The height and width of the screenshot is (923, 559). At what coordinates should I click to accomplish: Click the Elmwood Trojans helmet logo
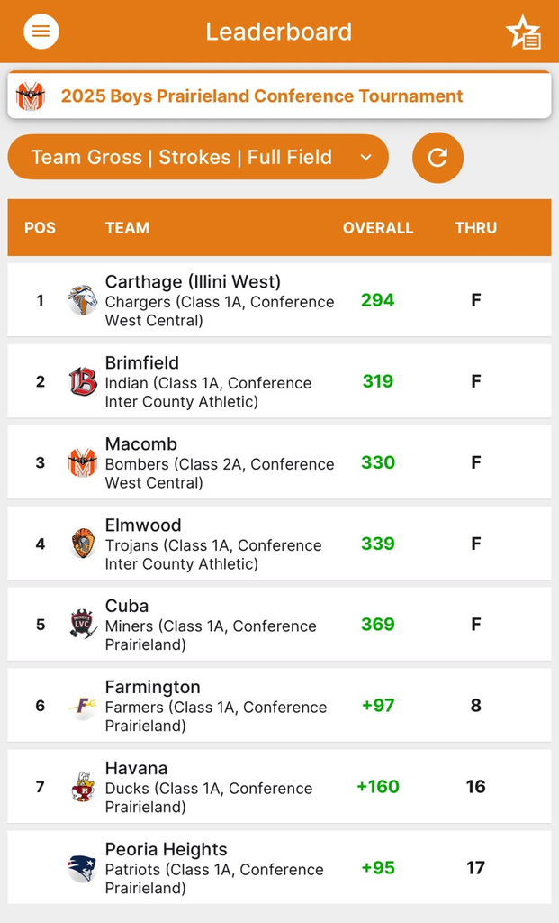click(82, 544)
